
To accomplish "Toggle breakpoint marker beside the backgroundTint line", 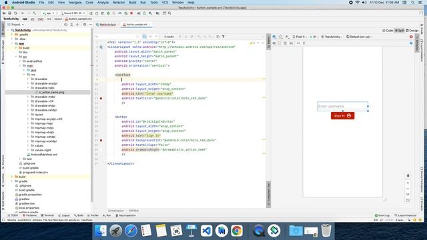I will click(101, 141).
